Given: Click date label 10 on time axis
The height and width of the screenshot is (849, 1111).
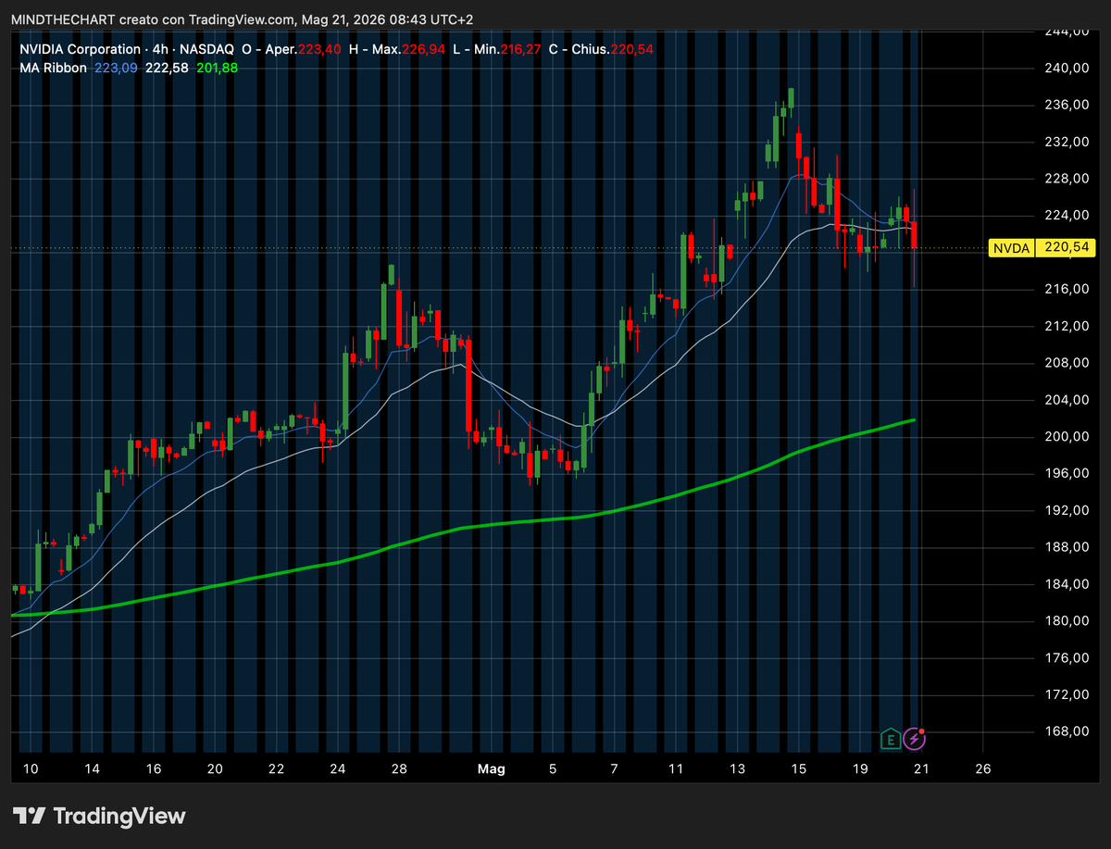Looking at the screenshot, I should [31, 769].
